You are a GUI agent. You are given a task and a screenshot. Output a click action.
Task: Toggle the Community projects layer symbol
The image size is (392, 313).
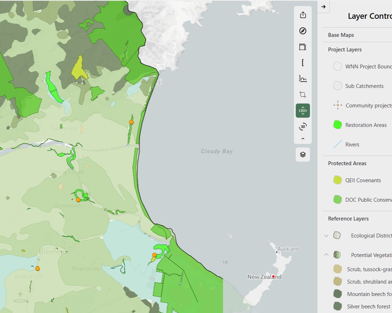338,105
